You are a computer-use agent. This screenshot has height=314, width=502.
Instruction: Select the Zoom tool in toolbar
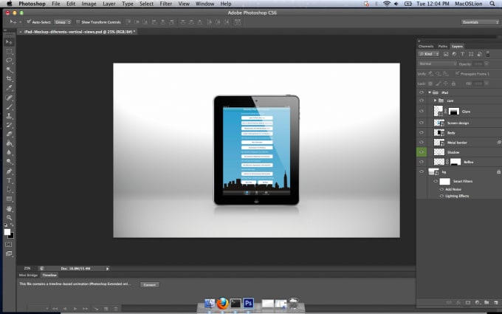(9, 217)
